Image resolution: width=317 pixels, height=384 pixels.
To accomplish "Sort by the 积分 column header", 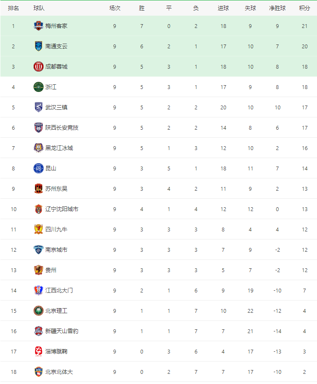I will coord(305,8).
